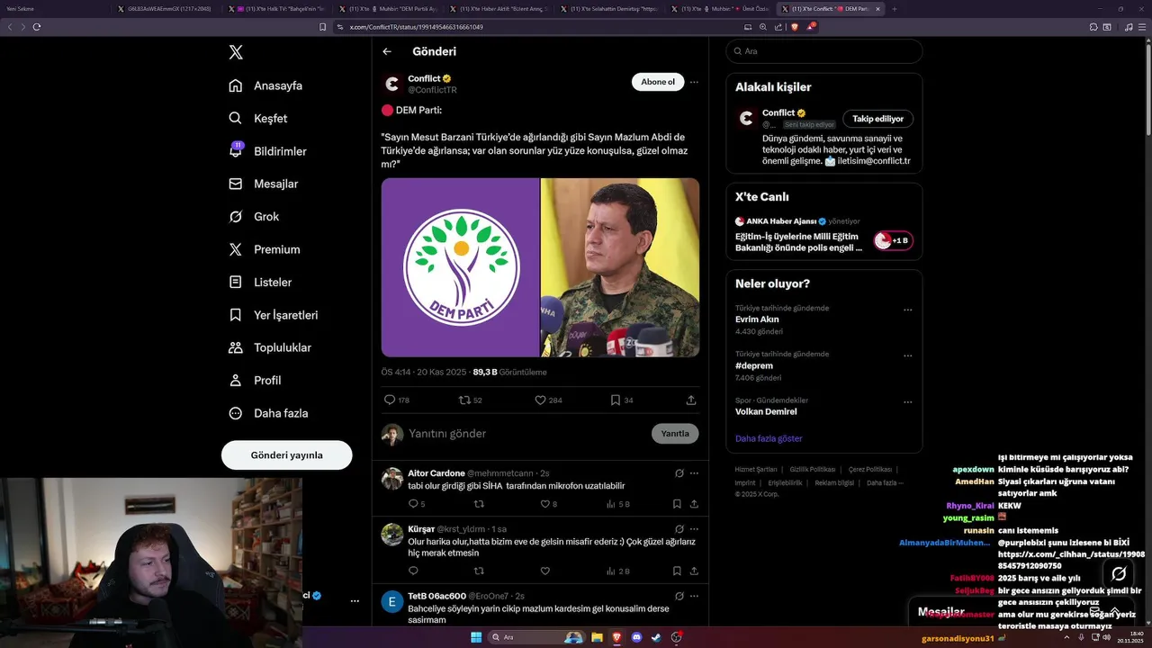Reply to the Conflict post (178 replies)
Viewport: 1152px width, 648px height.
[x=396, y=400]
